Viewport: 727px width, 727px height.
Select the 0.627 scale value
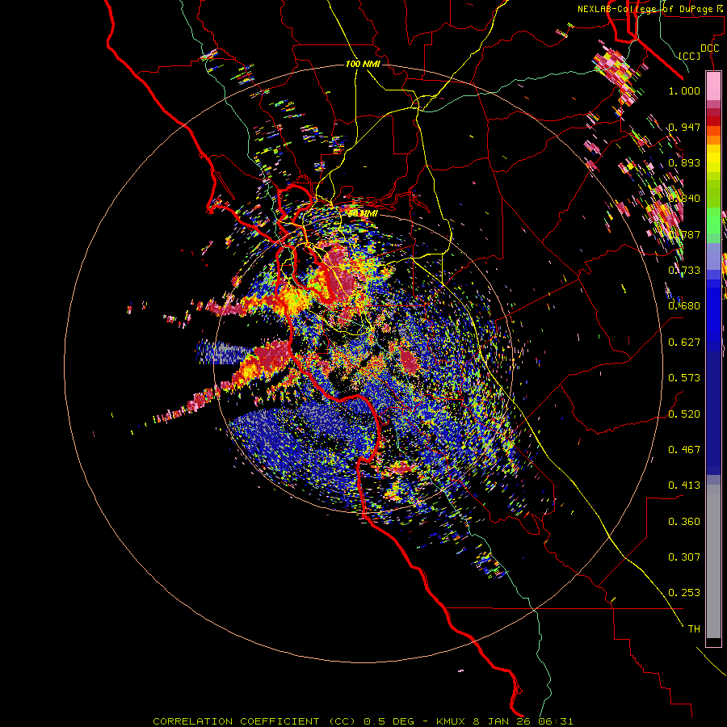[684, 342]
